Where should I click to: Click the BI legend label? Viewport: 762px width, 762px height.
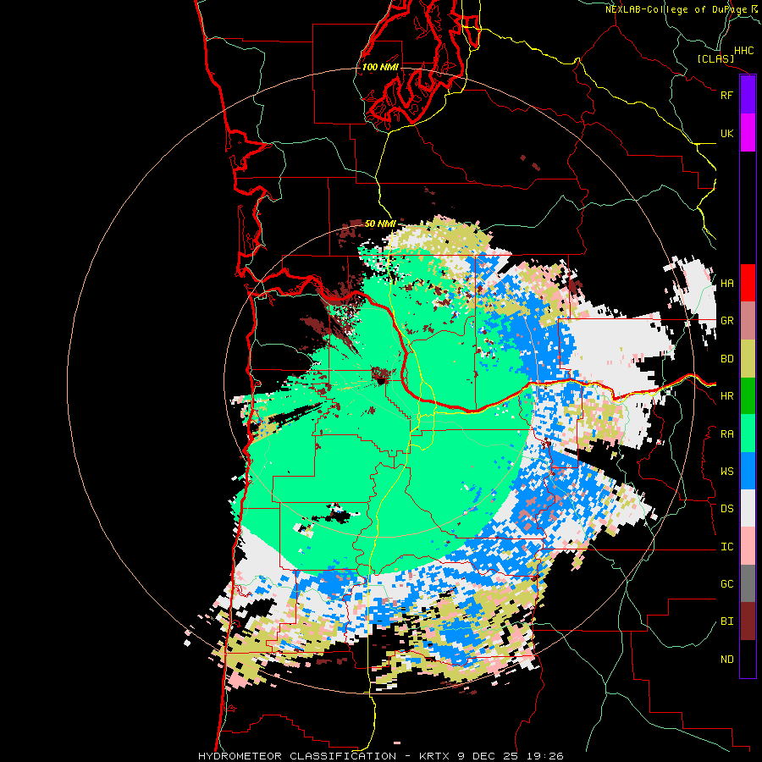coord(726,621)
